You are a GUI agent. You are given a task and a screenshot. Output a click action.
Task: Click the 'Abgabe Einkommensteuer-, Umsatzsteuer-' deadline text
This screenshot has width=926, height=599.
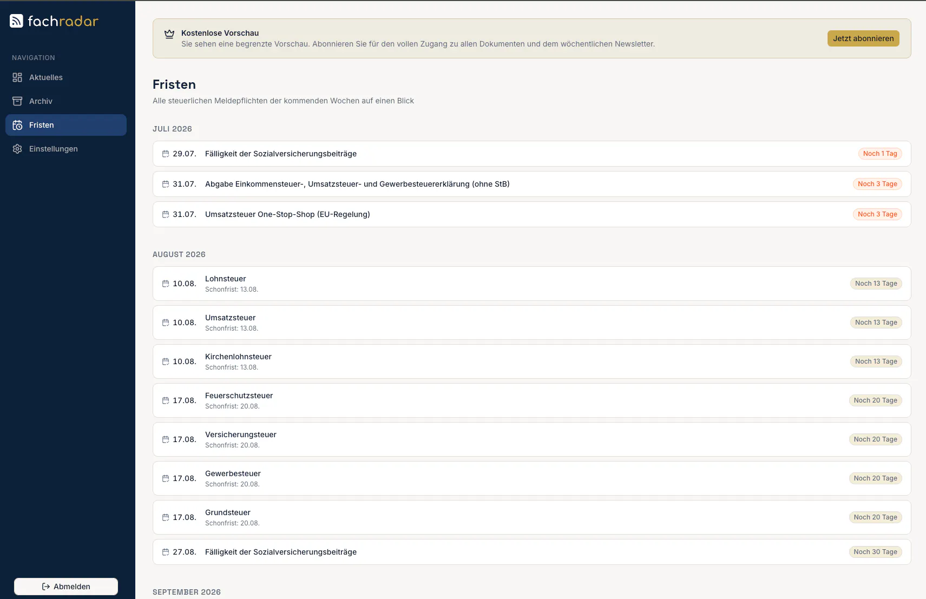click(x=357, y=184)
